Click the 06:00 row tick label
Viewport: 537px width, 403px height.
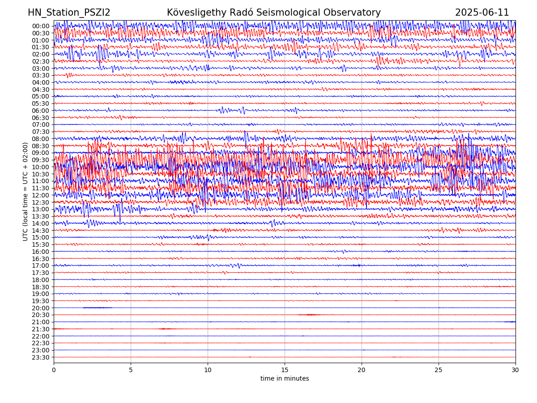40,111
